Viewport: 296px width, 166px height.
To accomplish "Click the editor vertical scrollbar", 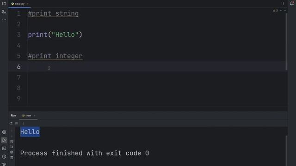I will (286, 42).
